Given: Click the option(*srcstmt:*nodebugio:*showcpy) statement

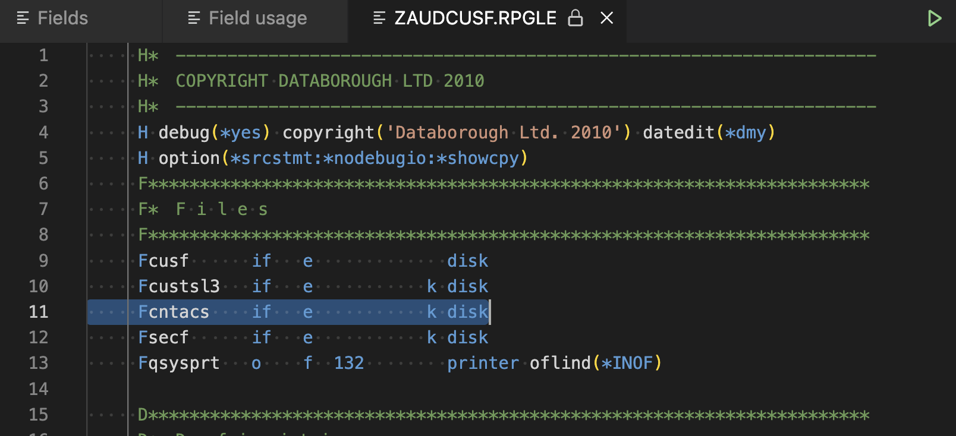Looking at the screenshot, I should [x=343, y=158].
